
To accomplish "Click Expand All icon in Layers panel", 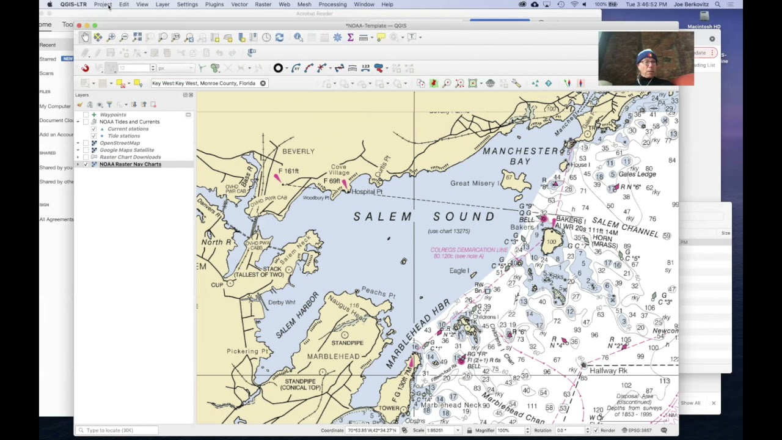I will click(x=134, y=105).
